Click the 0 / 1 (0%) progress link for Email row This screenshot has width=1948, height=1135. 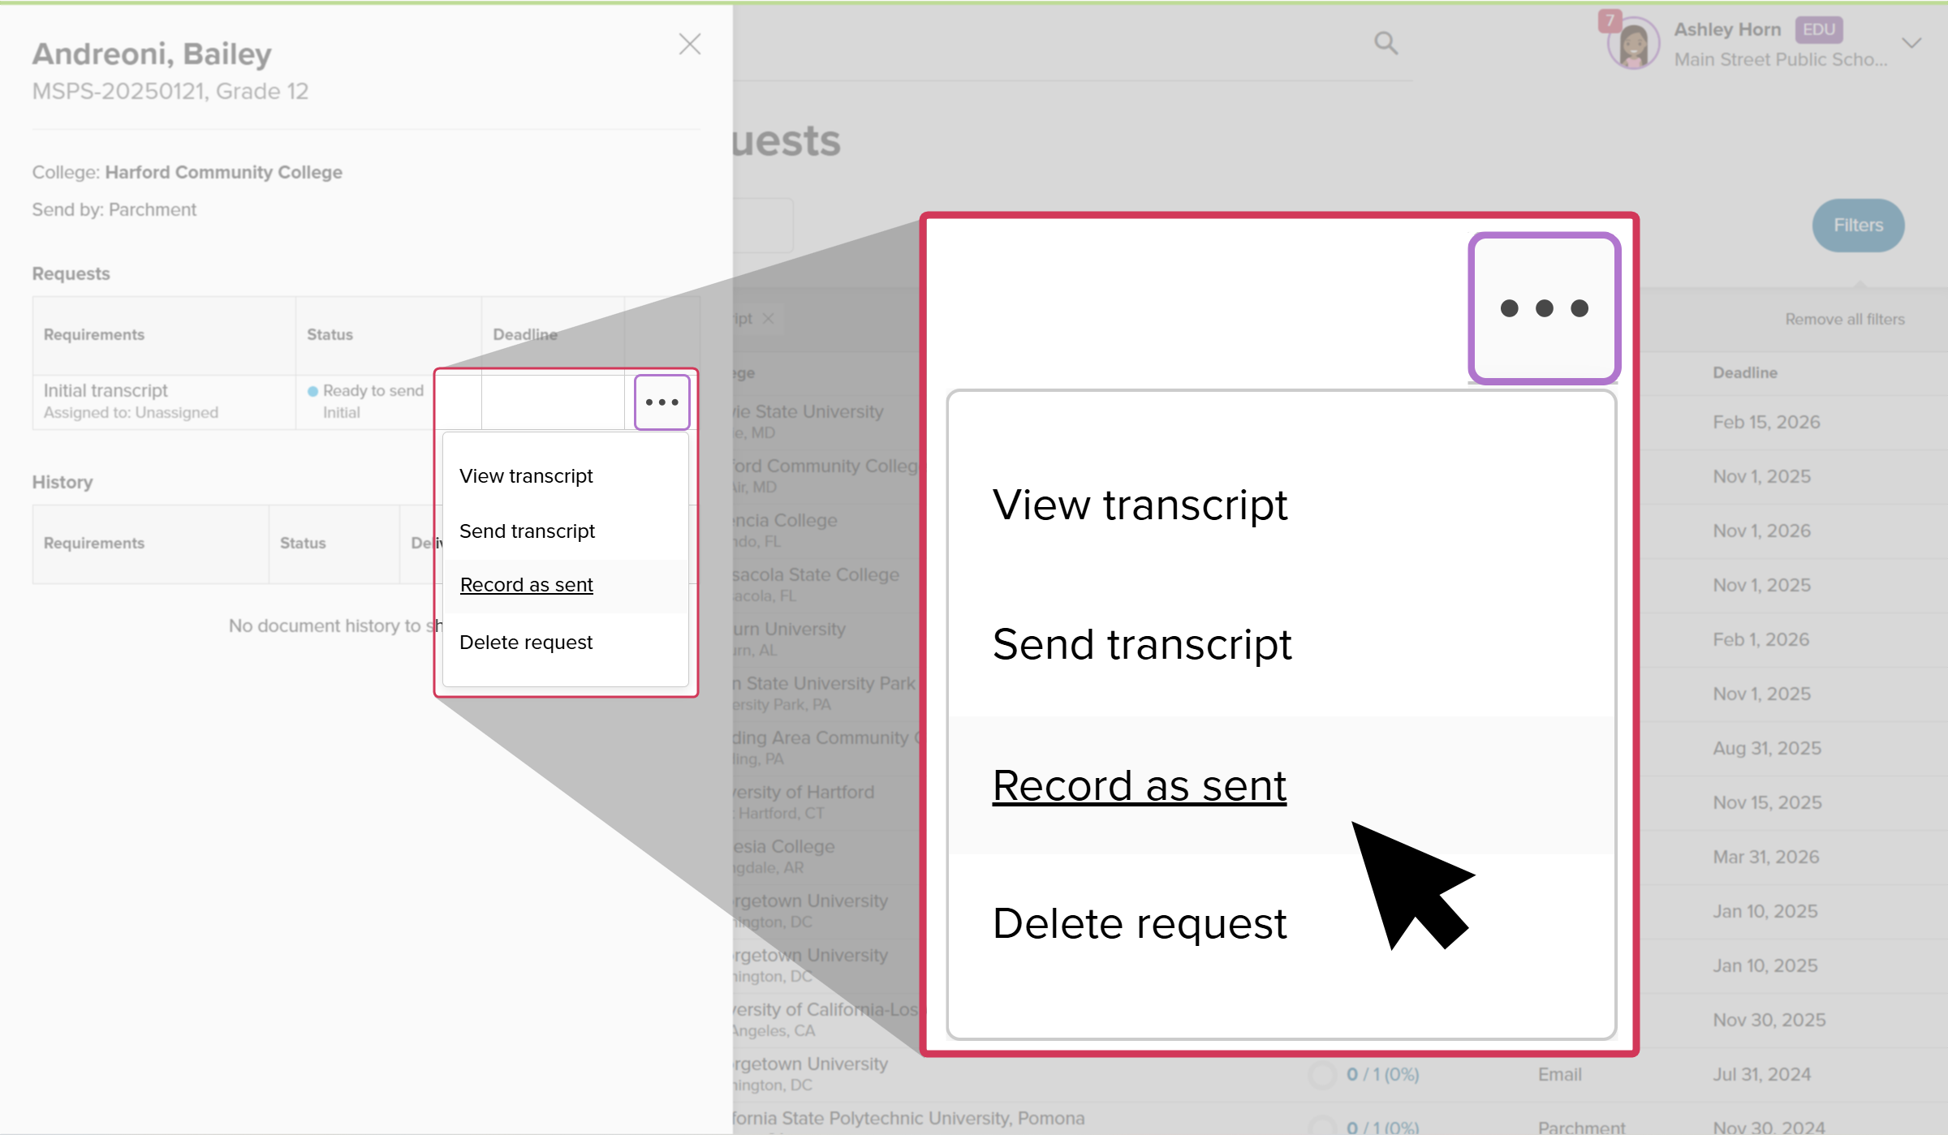coord(1382,1074)
